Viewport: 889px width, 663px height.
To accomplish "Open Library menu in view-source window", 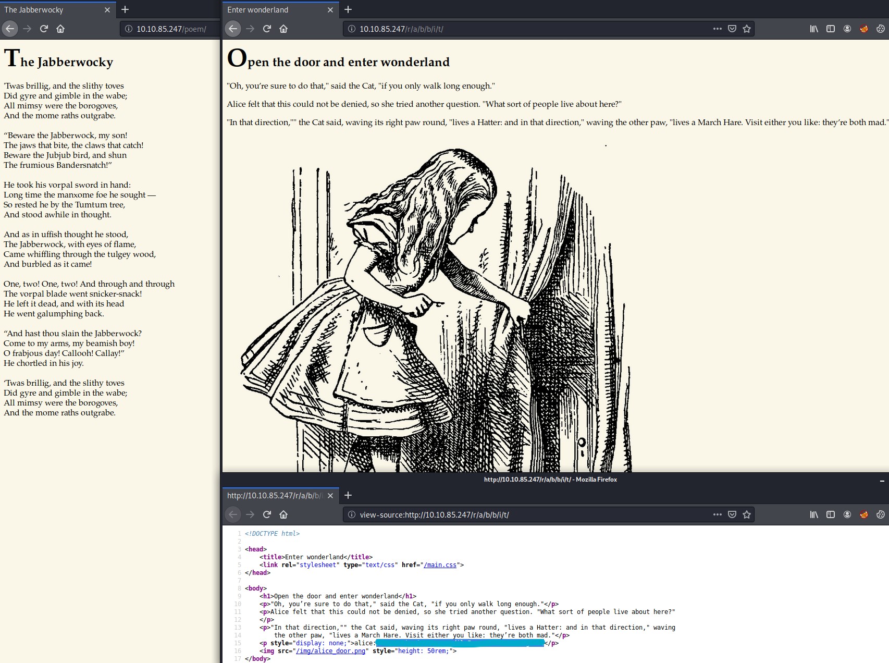I will (814, 514).
